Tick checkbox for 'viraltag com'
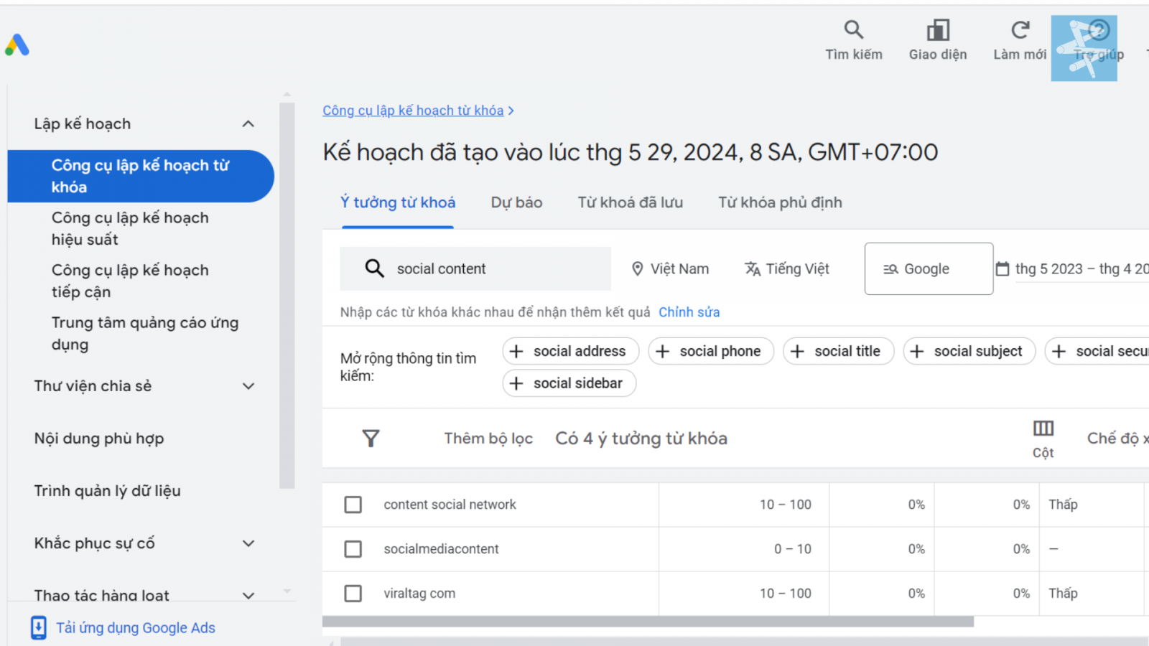This screenshot has height=646, width=1149. point(353,594)
